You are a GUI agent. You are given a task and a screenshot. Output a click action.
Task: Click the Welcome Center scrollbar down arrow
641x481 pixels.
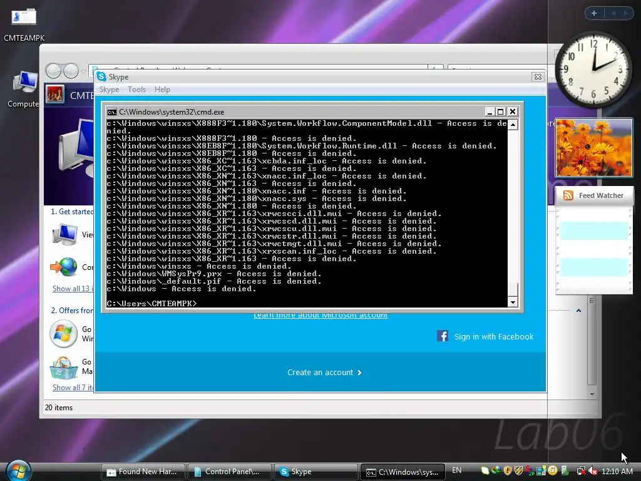(592, 394)
